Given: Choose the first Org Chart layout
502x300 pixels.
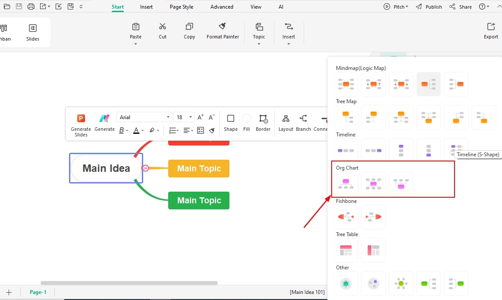Looking at the screenshot, I should pyautogui.click(x=345, y=183).
